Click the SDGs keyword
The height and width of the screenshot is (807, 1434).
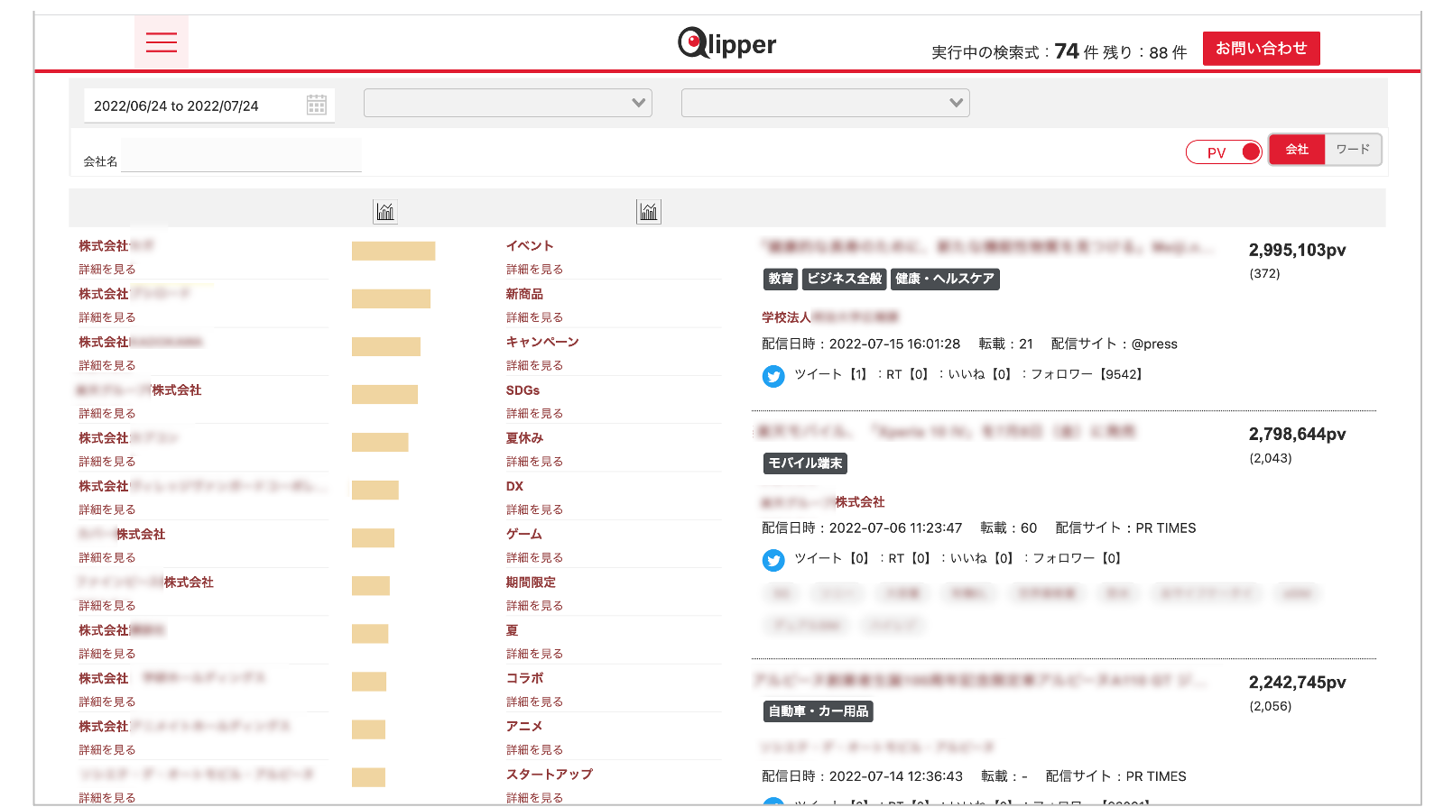pyautogui.click(x=523, y=390)
